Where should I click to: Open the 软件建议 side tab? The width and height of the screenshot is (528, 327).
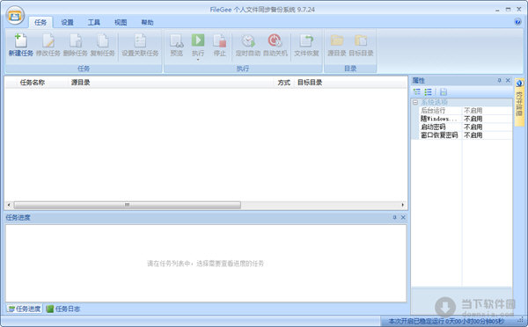click(x=519, y=102)
